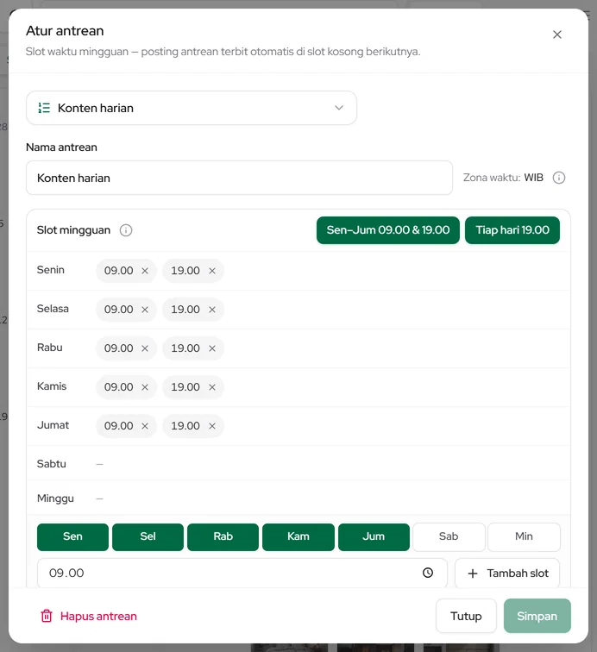Remove the 19.00 slot from Jumat
597x652 pixels.
point(212,426)
